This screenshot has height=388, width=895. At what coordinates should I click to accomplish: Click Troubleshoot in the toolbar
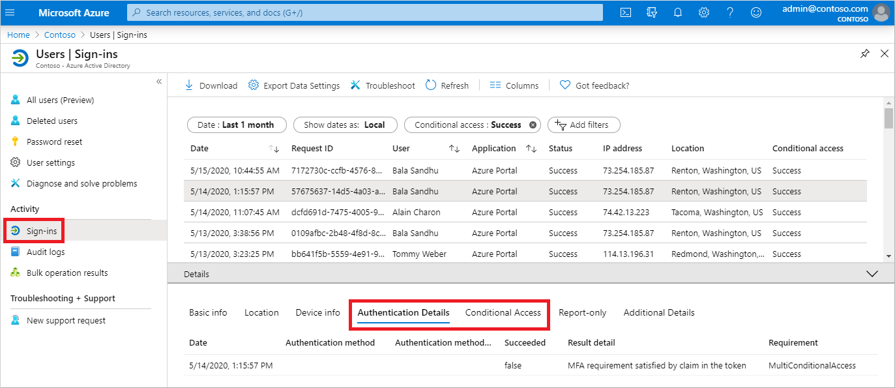383,85
